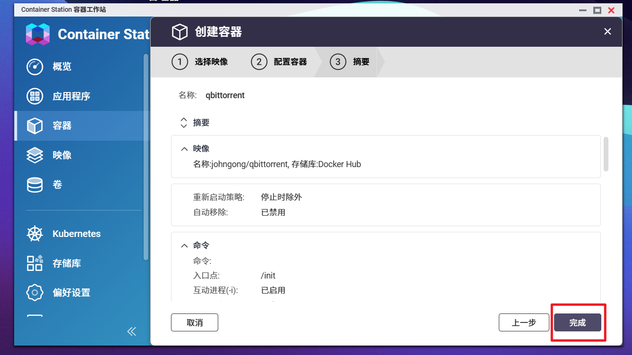Close the Container Station window
Screen dimensions: 632x355
click(611, 10)
